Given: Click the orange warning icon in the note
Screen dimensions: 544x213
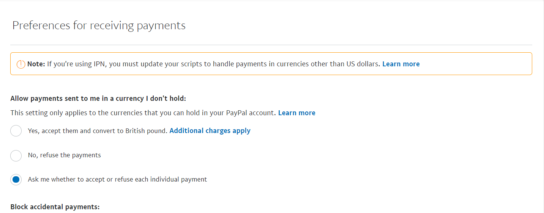Looking at the screenshot, I should pos(21,64).
